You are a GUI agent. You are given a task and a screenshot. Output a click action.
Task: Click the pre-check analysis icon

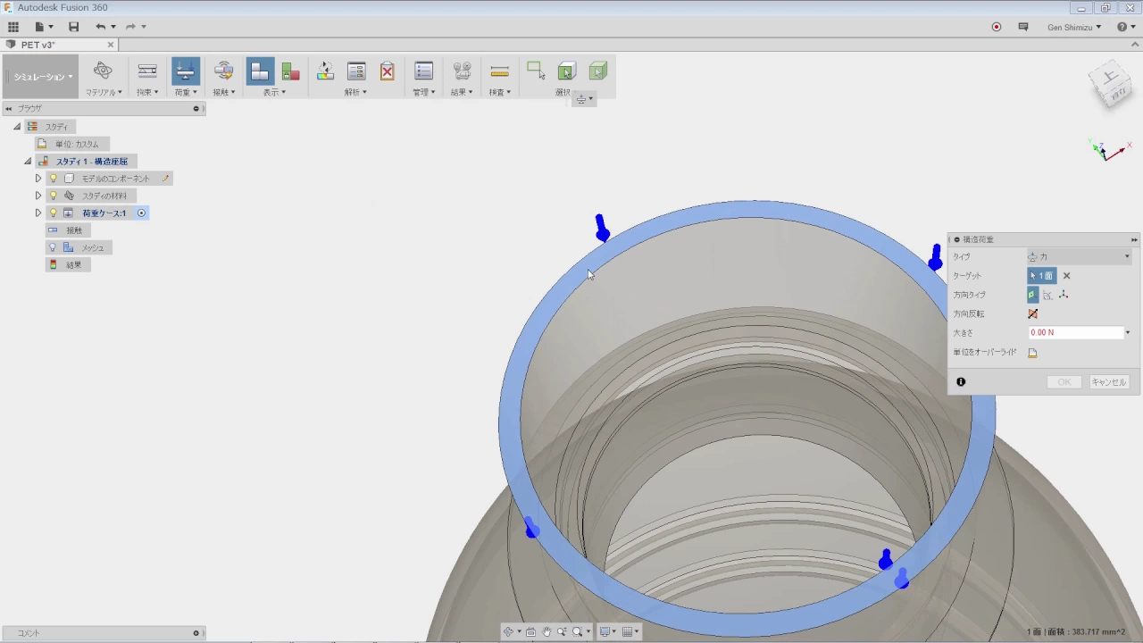[325, 71]
